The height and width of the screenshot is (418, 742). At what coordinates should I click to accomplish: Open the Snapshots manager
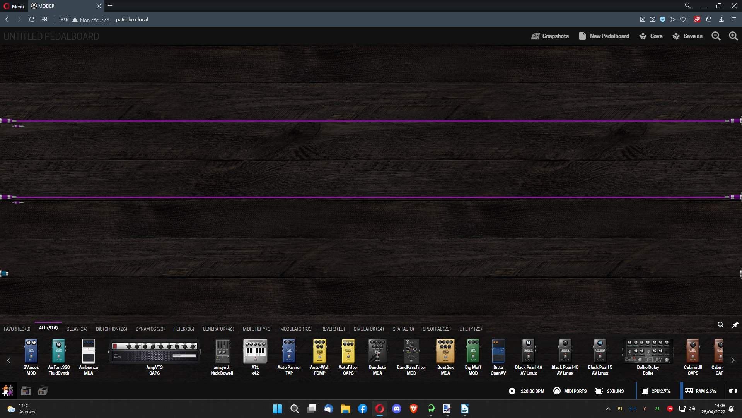[550, 36]
